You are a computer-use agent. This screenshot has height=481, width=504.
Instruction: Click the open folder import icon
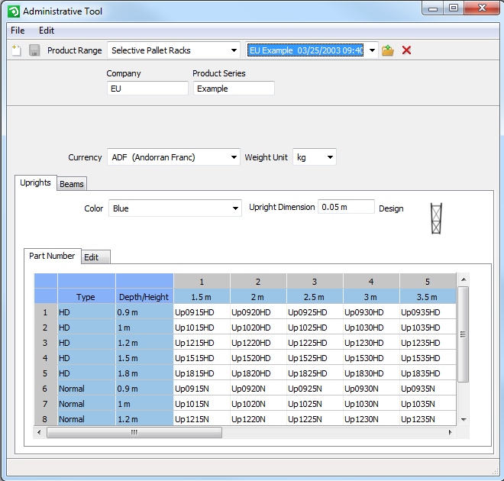[x=388, y=50]
